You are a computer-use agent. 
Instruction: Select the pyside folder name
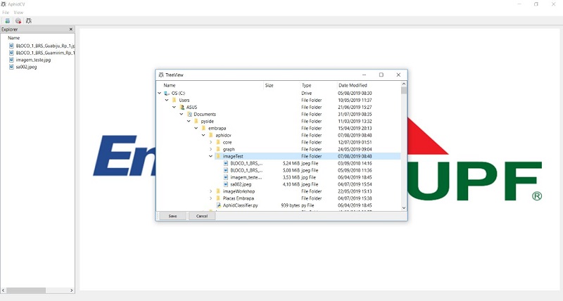click(x=207, y=121)
